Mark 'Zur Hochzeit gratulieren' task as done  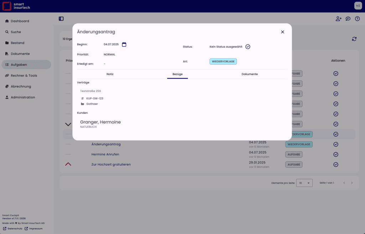pyautogui.click(x=335, y=165)
